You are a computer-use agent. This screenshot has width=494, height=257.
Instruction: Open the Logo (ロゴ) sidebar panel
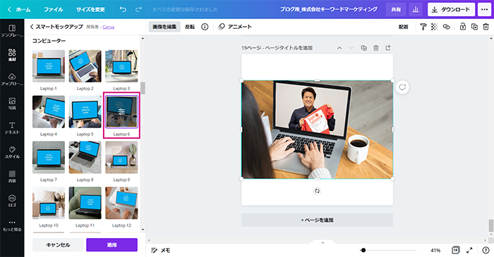click(x=12, y=201)
